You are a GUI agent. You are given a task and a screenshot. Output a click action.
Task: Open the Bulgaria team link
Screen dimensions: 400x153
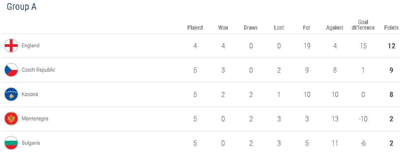coord(31,143)
